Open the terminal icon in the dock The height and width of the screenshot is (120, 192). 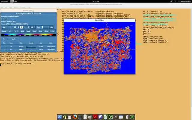point(80,117)
